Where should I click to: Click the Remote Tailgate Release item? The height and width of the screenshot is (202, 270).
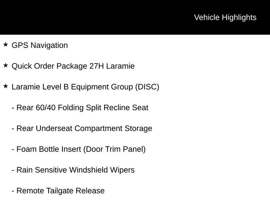click(58, 191)
